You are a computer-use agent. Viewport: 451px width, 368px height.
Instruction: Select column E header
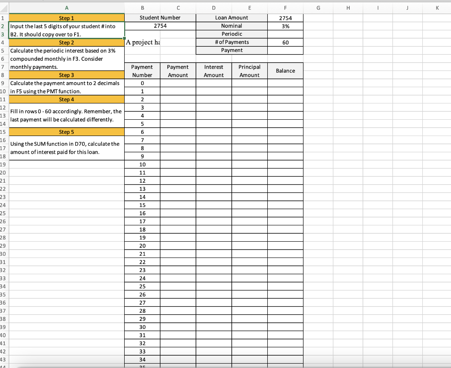[x=249, y=8]
